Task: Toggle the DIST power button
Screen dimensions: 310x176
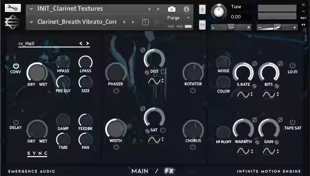Action: point(163,71)
